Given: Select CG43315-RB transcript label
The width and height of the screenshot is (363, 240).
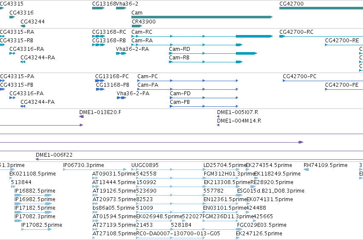Looking at the screenshot, I should click(x=17, y=40).
